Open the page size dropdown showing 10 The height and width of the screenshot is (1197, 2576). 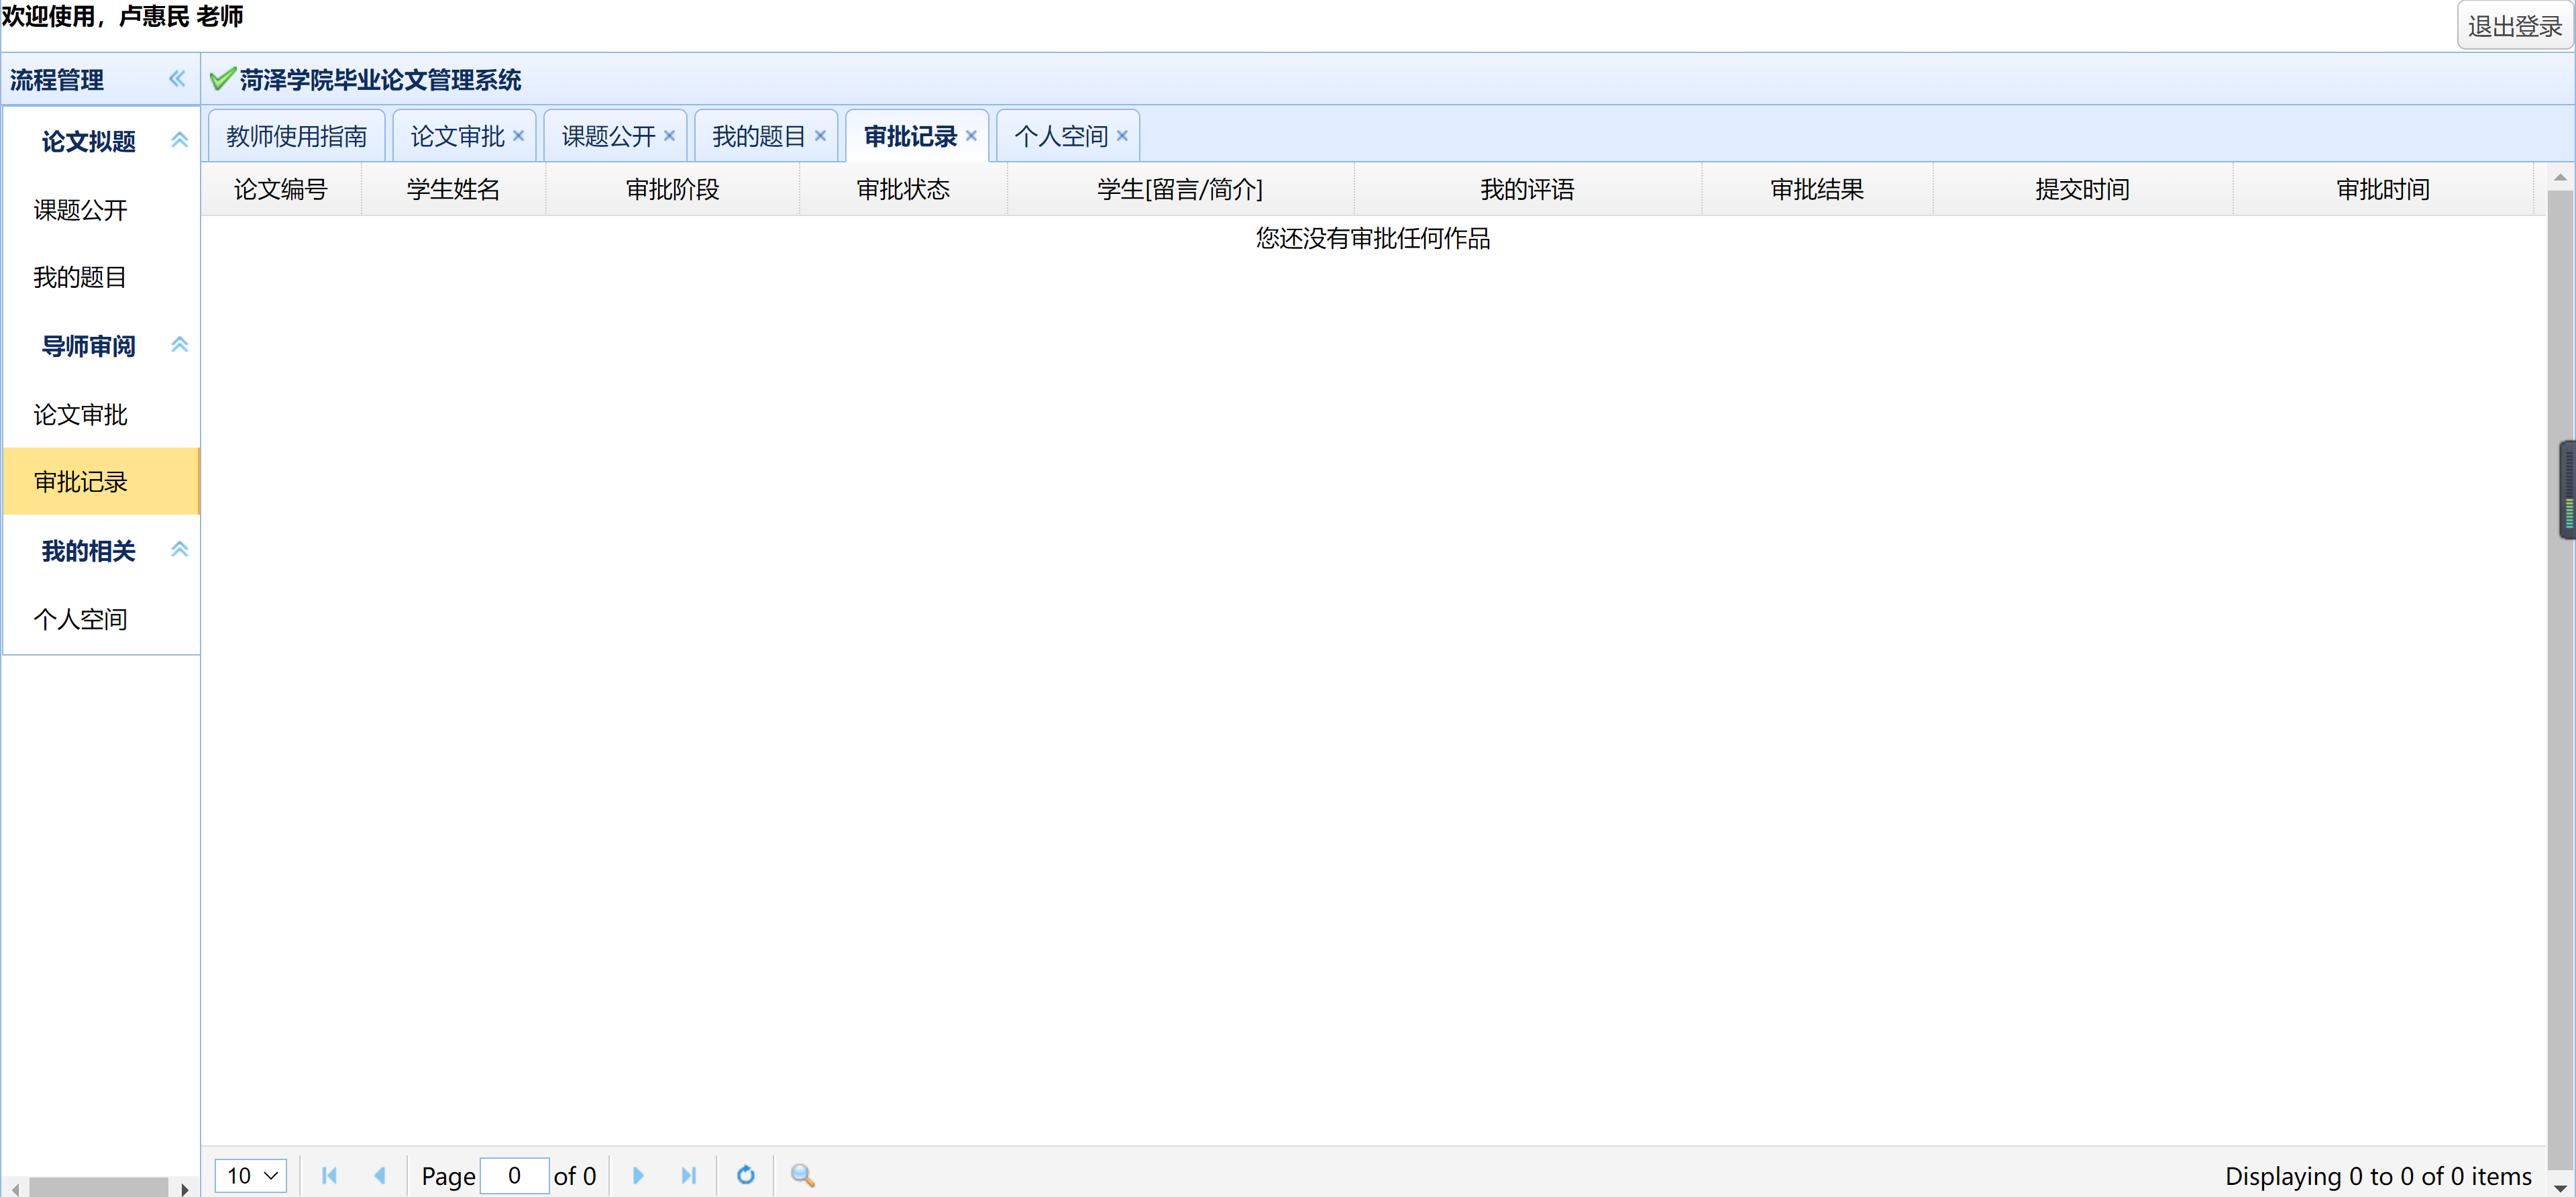(x=251, y=1175)
